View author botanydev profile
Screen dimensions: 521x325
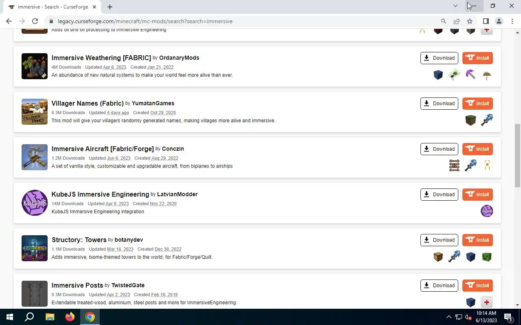(129, 240)
